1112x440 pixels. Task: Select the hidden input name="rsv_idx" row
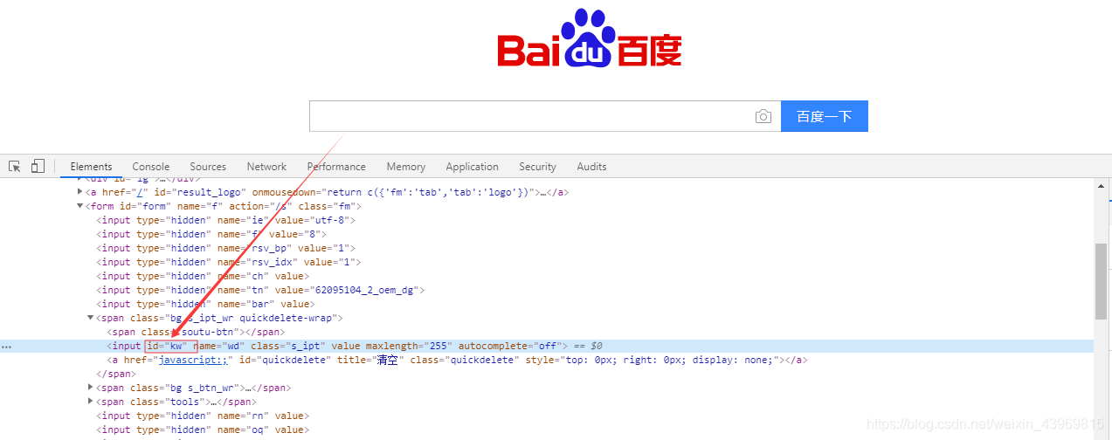coord(547,262)
